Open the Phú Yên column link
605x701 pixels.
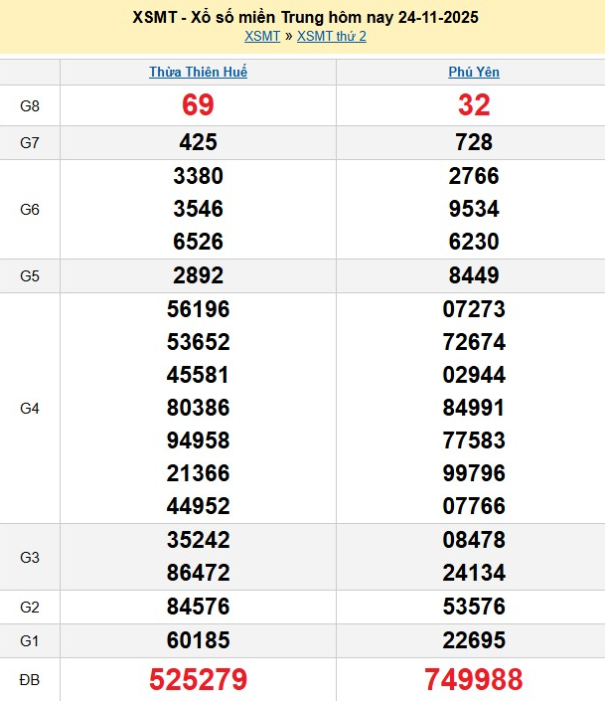473,73
